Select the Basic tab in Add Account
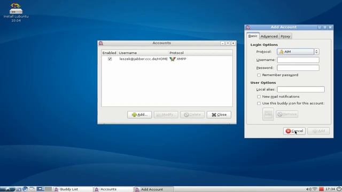This screenshot has width=342, height=192. coord(253,36)
